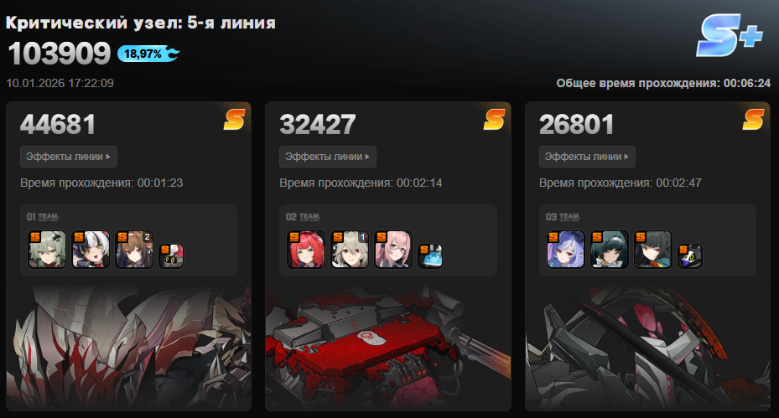Expand line effects for the 44681 score
This screenshot has height=418, width=779.
click(69, 157)
